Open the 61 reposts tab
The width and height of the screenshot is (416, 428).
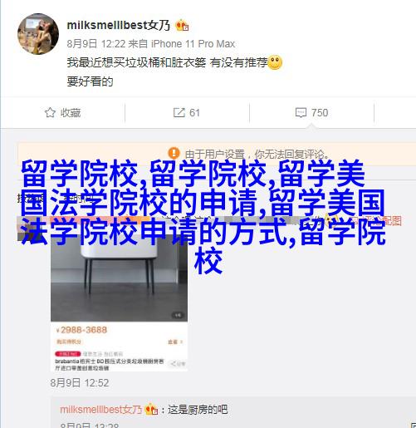(x=187, y=113)
